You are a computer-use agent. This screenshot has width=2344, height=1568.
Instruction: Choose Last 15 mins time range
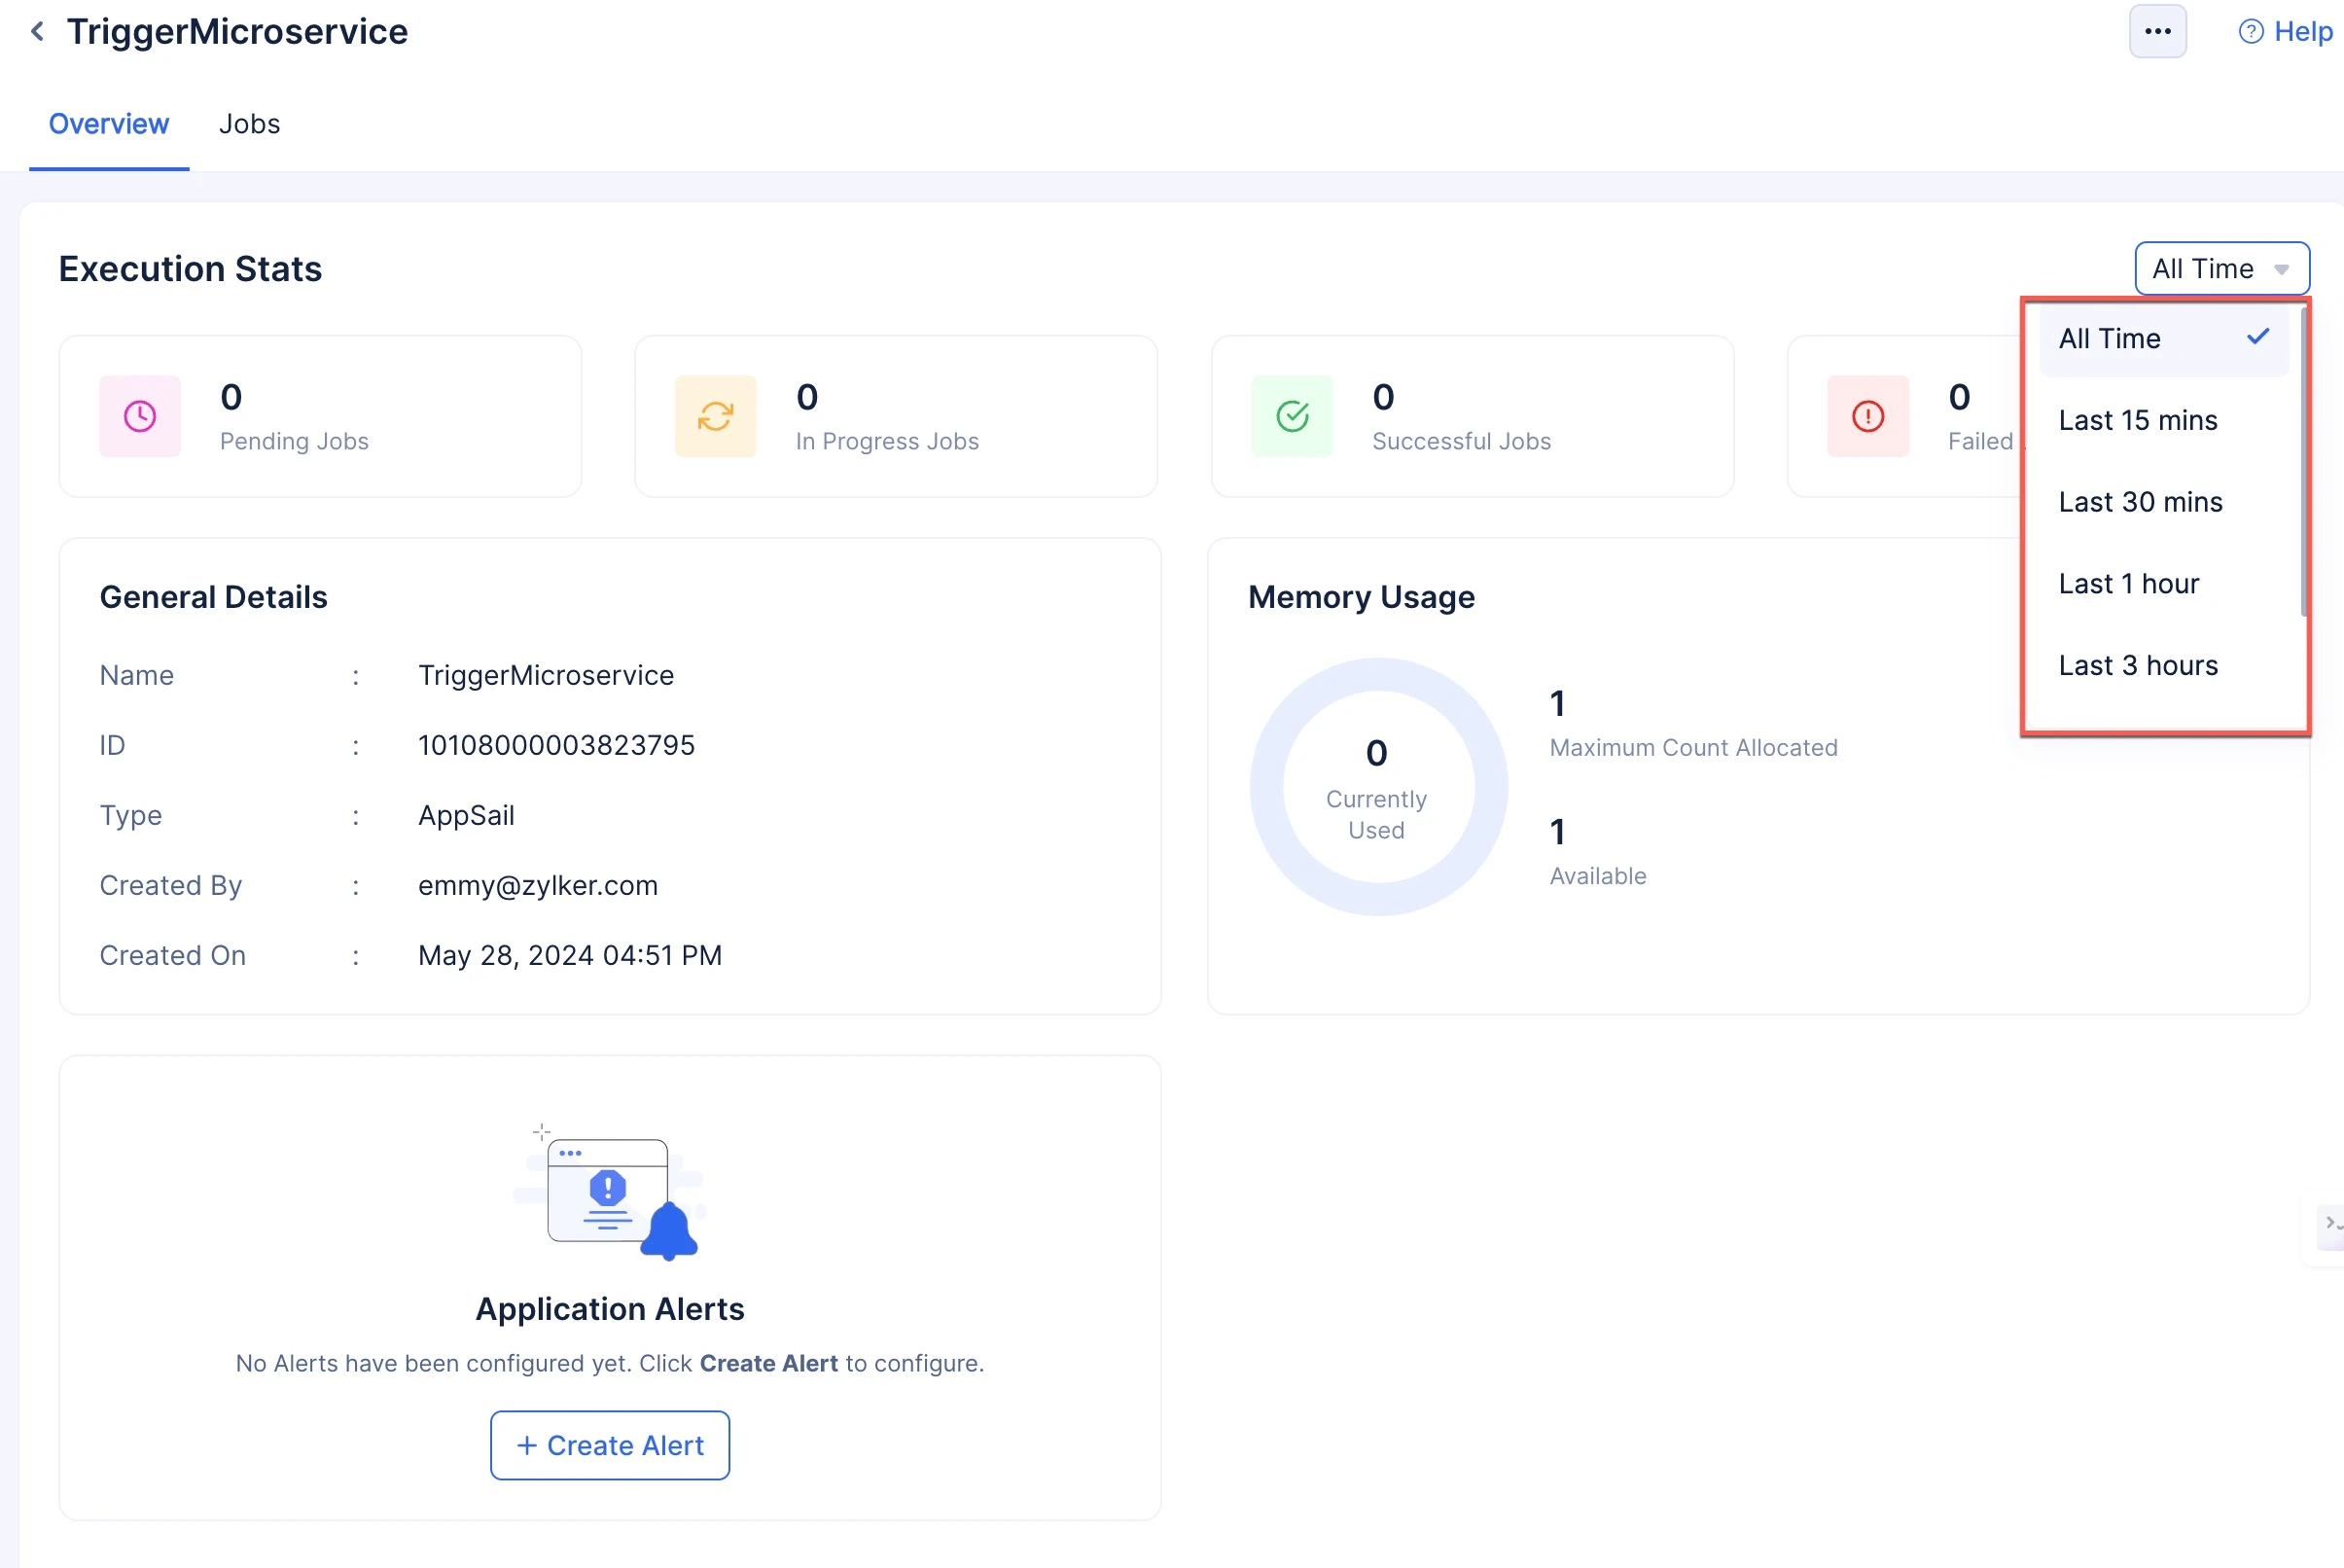[2163, 421]
